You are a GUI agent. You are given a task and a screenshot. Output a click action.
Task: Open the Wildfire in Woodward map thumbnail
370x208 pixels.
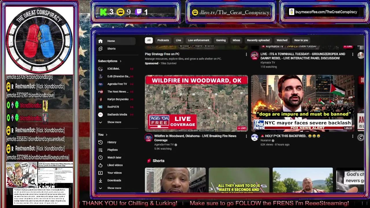[196, 103]
